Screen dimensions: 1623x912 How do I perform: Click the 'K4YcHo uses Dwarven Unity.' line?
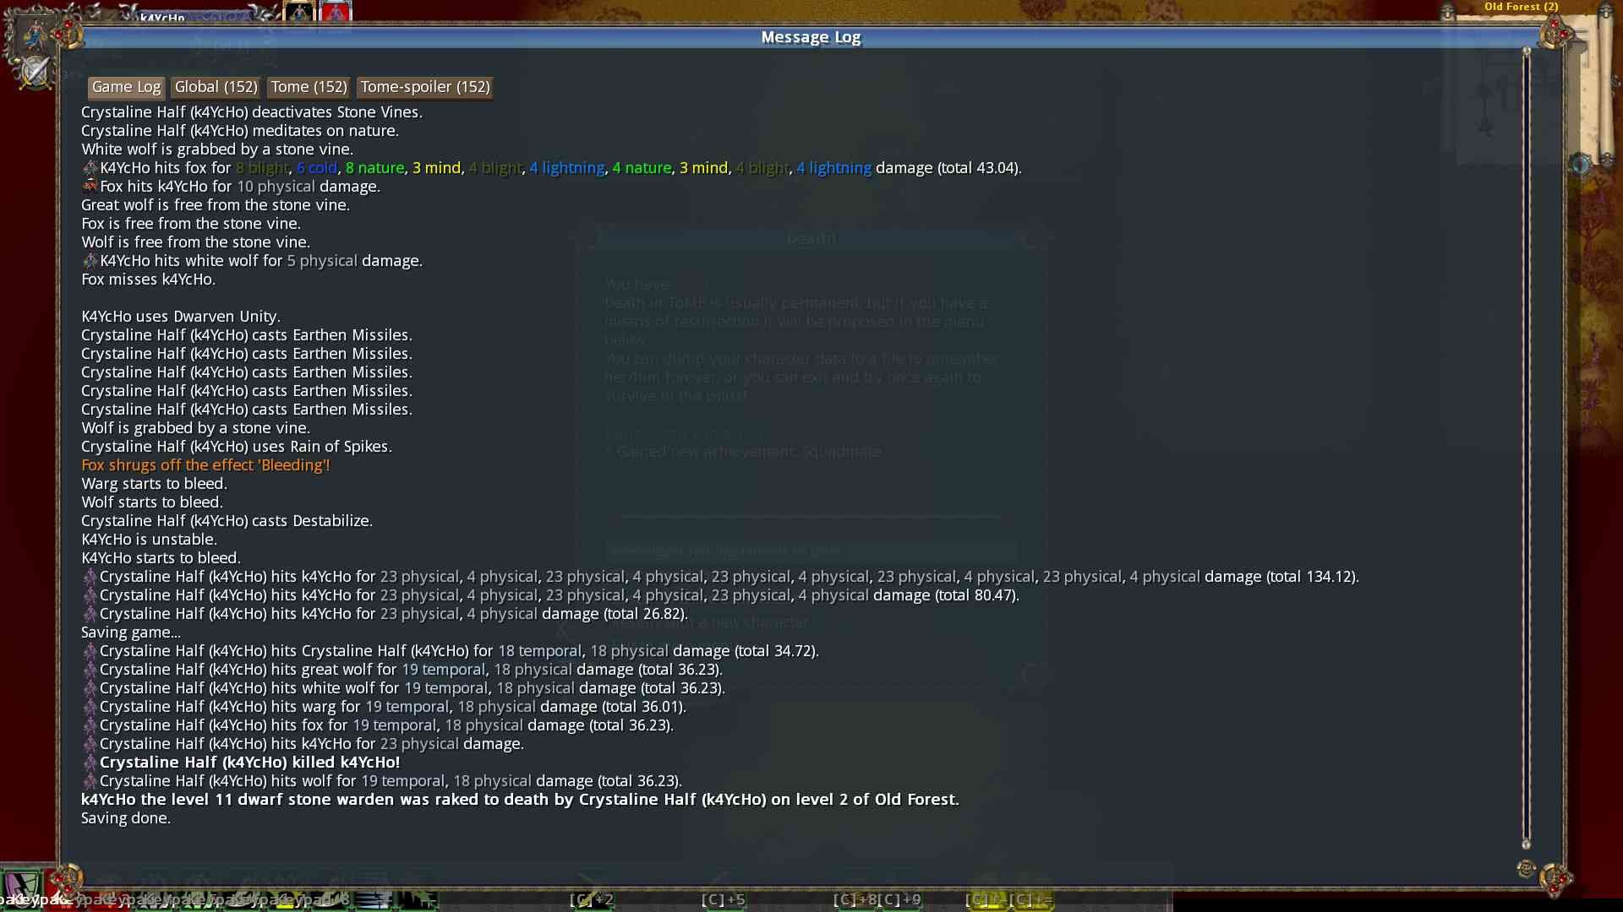(181, 317)
